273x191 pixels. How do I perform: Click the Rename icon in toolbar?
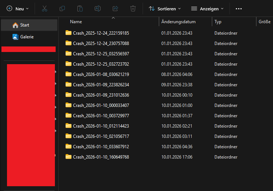[98, 8]
